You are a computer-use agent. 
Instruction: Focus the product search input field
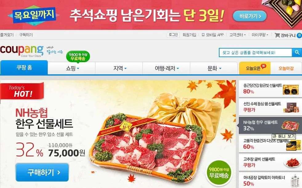pyautogui.click(x=256, y=53)
